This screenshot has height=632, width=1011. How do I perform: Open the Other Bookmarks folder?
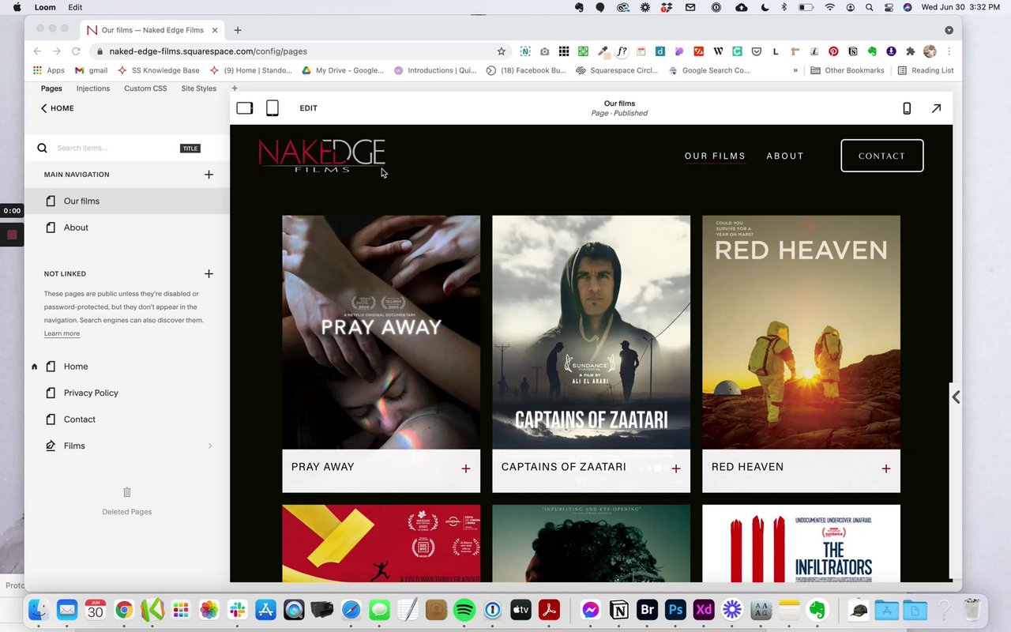[848, 70]
